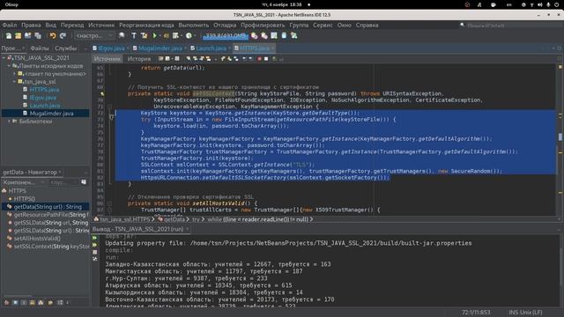Viewport: 564px width, 317px height.
Task: Click the Build Project hammer icon
Action: pos(134,35)
